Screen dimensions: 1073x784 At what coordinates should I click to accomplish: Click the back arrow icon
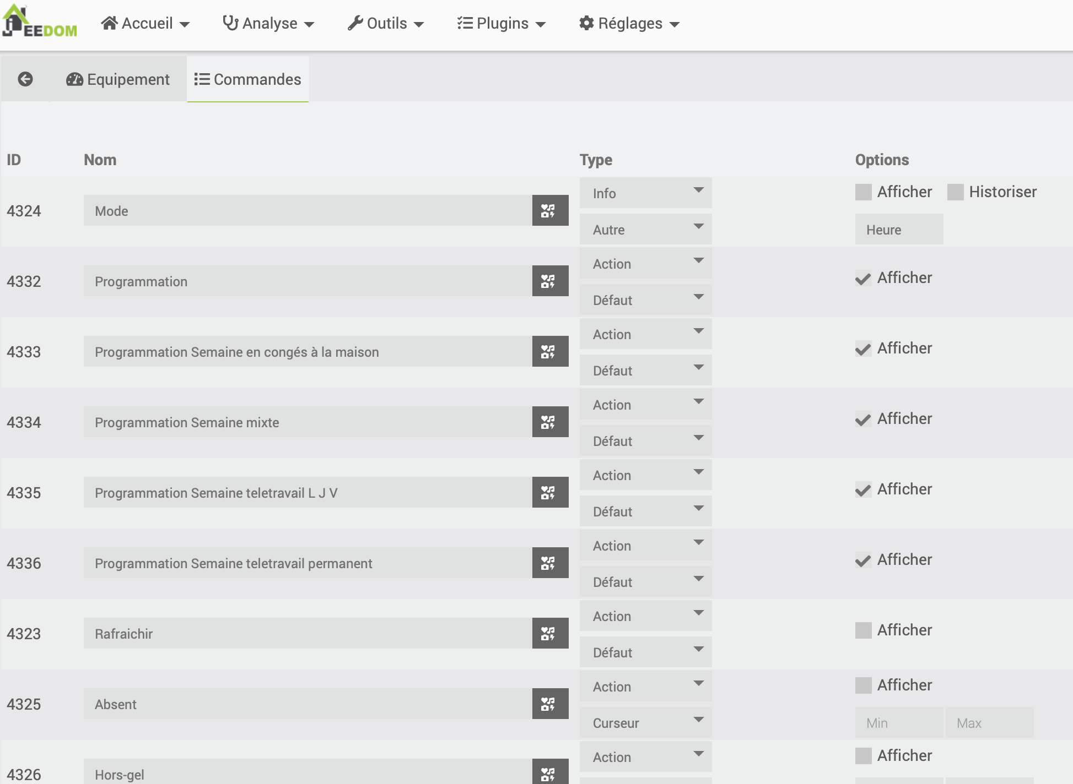pos(25,79)
